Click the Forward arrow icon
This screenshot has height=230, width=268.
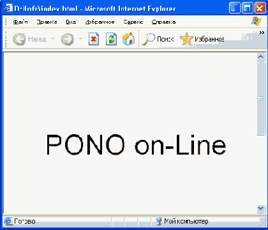click(x=68, y=40)
